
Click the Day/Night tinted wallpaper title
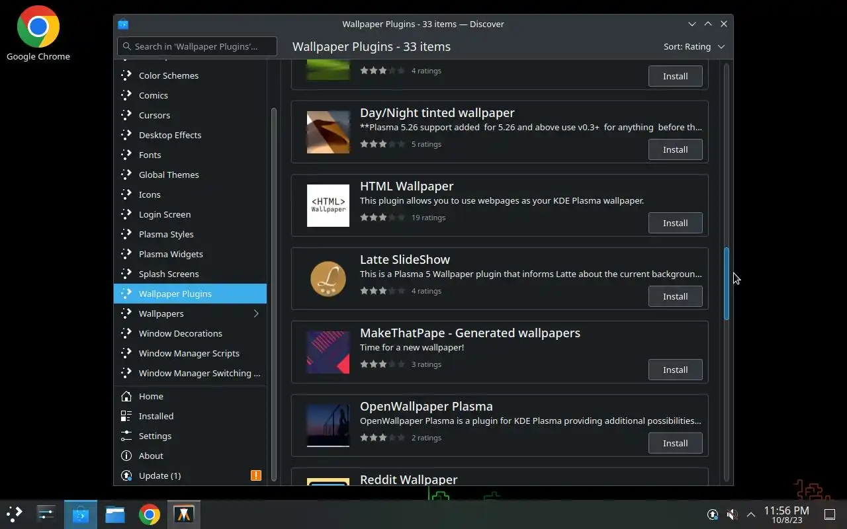[x=437, y=112]
